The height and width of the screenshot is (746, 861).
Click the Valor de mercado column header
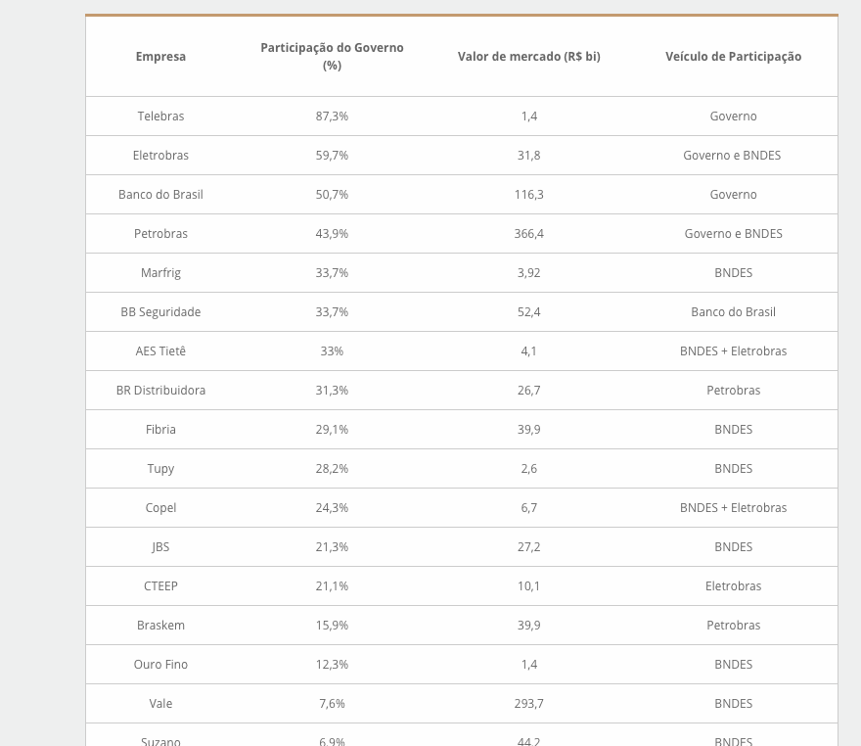coord(528,57)
